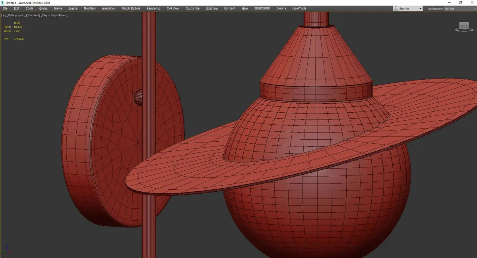
Task: Open the Group menu
Action: click(x=43, y=8)
